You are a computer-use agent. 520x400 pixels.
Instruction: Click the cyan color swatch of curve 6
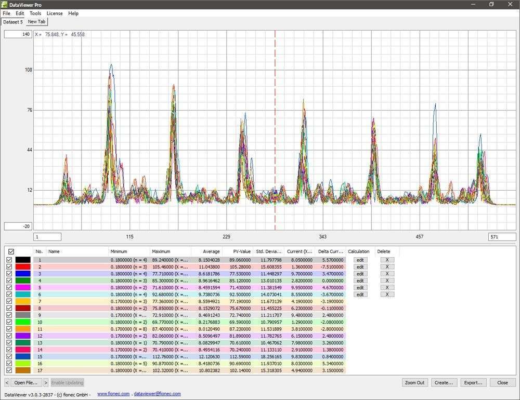pyautogui.click(x=23, y=294)
